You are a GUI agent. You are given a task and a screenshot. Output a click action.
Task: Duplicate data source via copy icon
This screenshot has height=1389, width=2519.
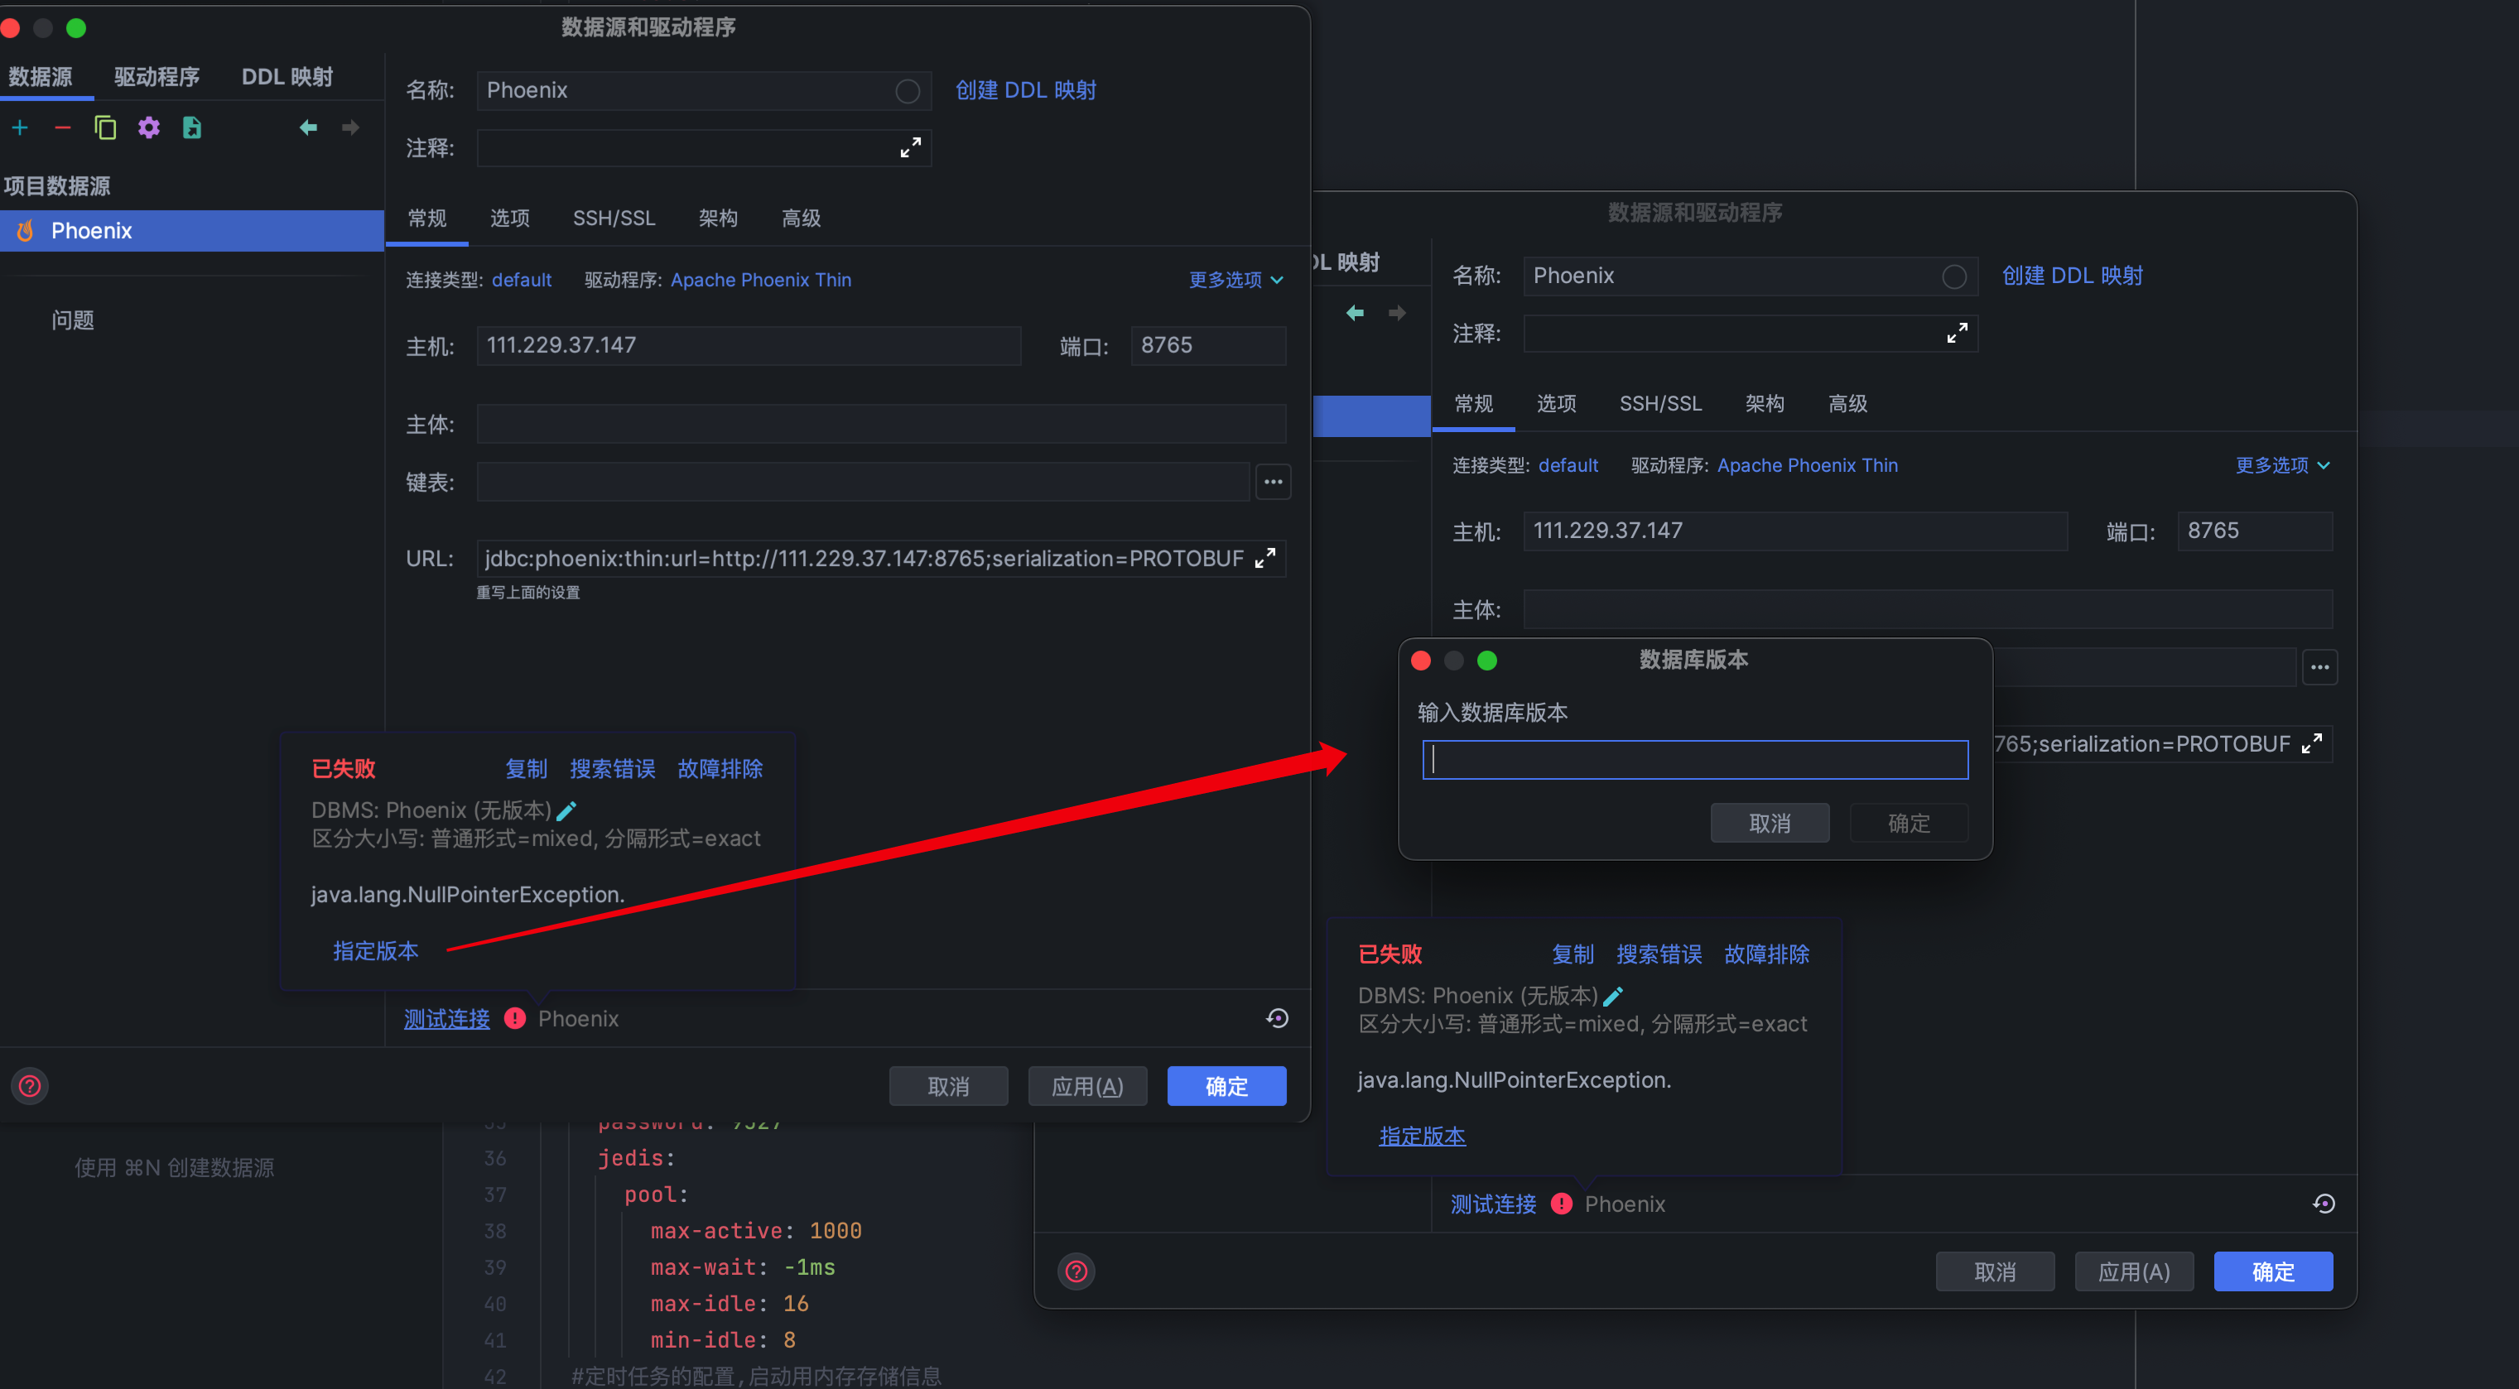pos(106,128)
